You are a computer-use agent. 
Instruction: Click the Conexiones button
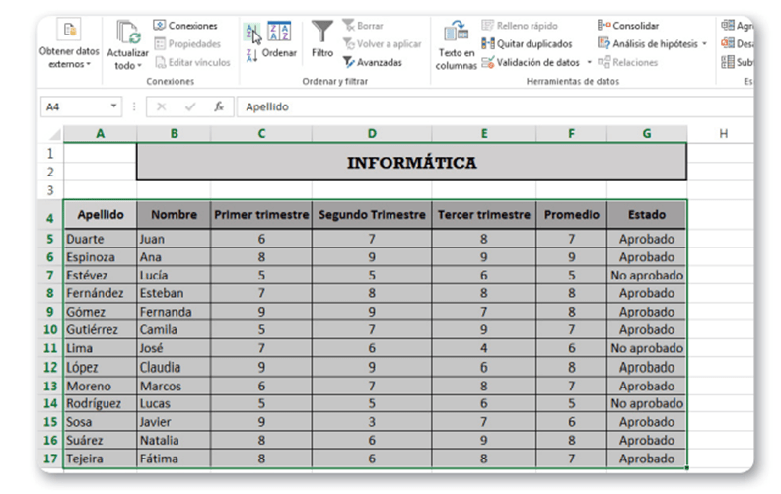(x=185, y=26)
